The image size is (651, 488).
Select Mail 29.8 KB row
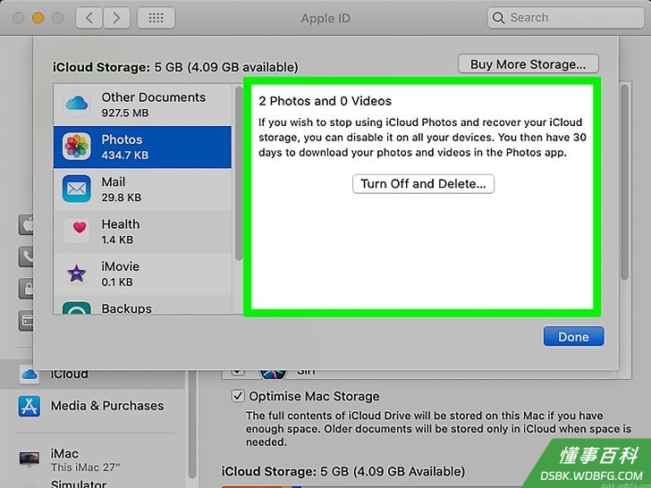[x=142, y=189]
